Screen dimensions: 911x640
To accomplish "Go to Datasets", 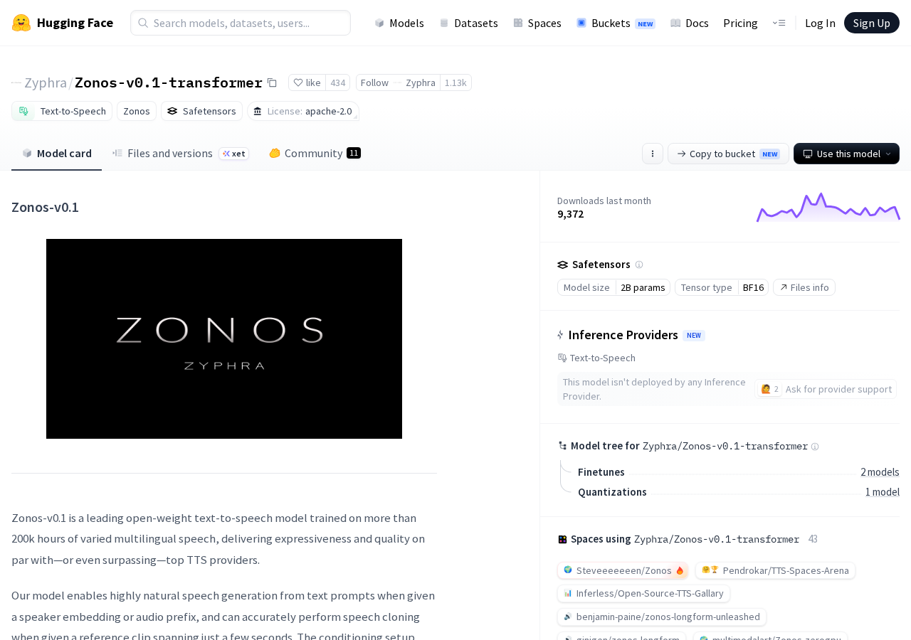I will click(x=468, y=23).
